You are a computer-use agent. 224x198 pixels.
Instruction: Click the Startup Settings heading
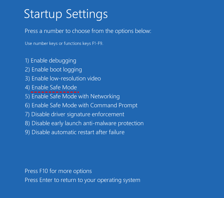click(66, 14)
